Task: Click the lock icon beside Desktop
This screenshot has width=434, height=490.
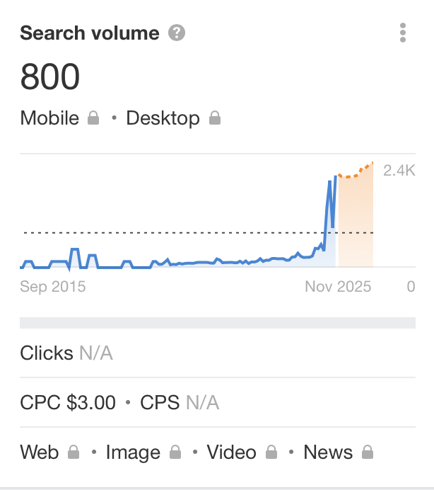Action: point(215,118)
